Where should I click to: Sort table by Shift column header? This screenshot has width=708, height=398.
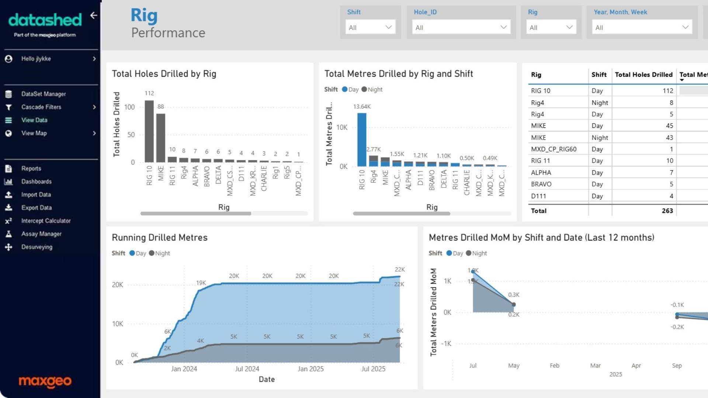599,75
